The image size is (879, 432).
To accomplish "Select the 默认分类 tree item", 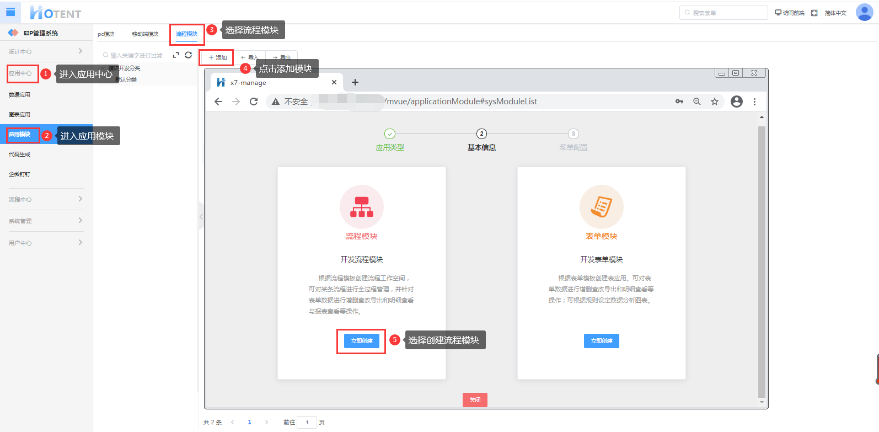I will (x=126, y=80).
